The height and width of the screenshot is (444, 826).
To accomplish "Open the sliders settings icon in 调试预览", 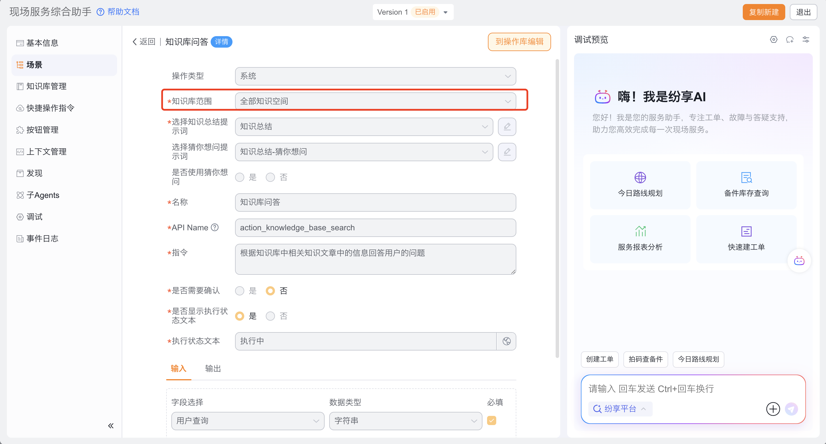I will point(806,40).
